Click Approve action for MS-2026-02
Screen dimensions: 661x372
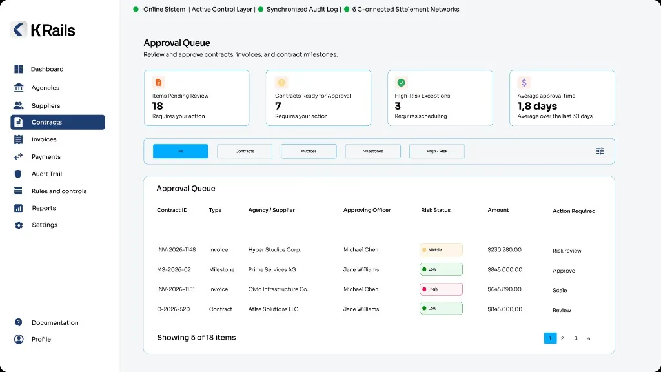point(564,271)
